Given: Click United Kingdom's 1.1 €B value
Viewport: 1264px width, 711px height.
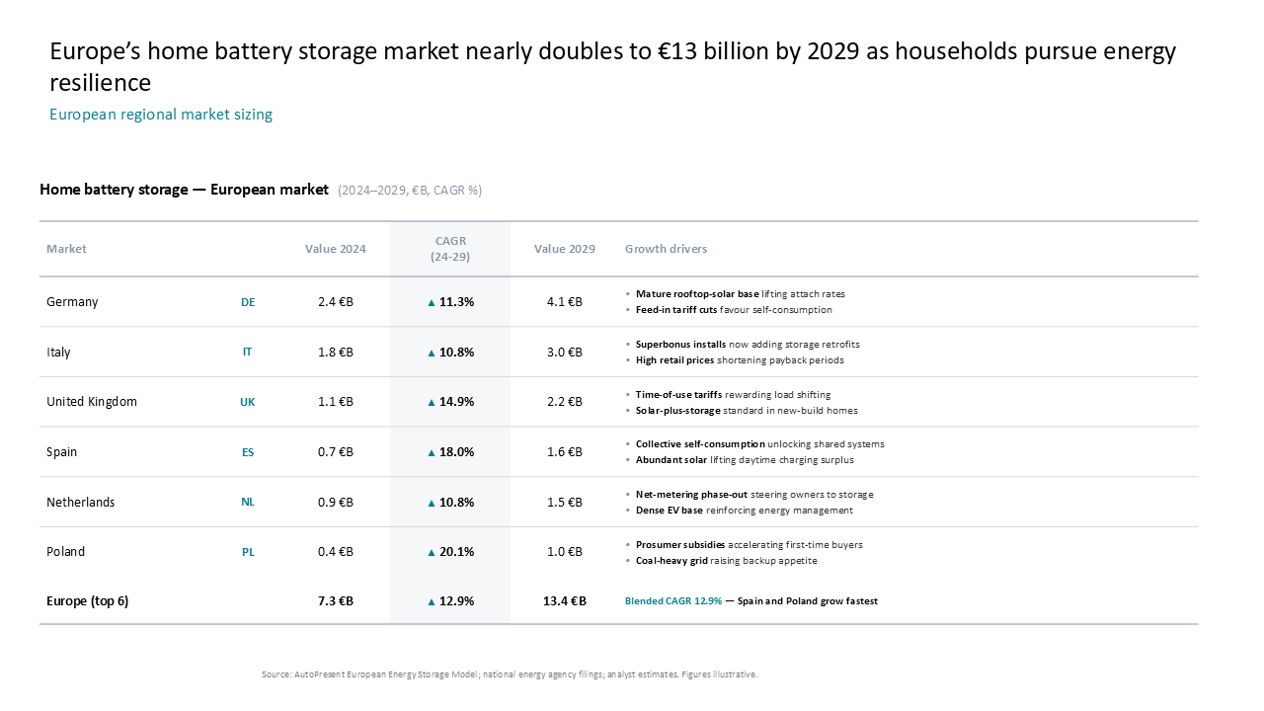Looking at the screenshot, I should (336, 402).
